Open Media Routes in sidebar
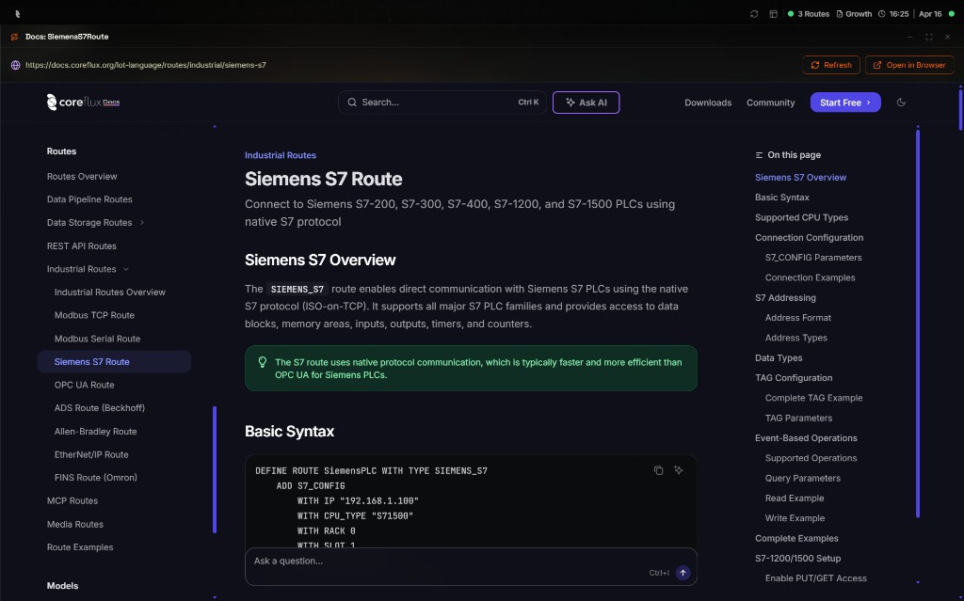 [75, 524]
